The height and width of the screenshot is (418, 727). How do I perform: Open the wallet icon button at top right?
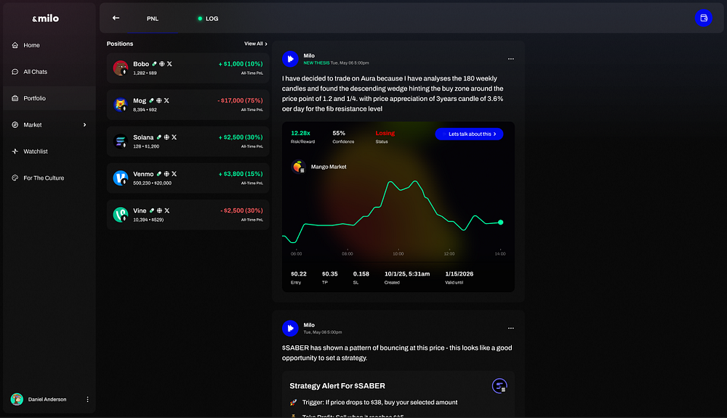click(703, 18)
